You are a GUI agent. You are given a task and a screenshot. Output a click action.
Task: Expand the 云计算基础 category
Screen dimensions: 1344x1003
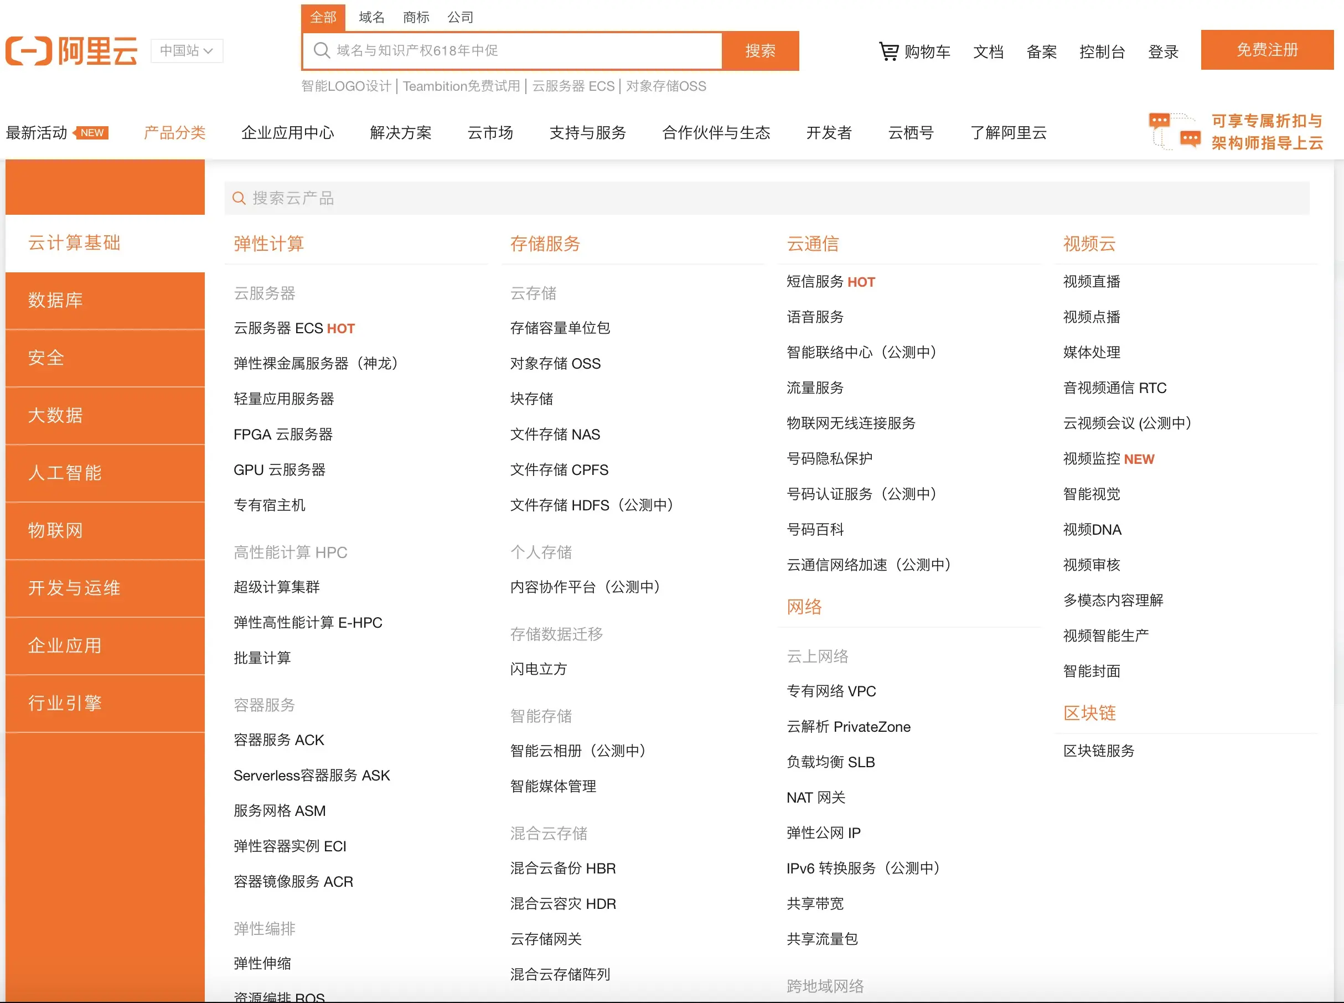click(74, 243)
